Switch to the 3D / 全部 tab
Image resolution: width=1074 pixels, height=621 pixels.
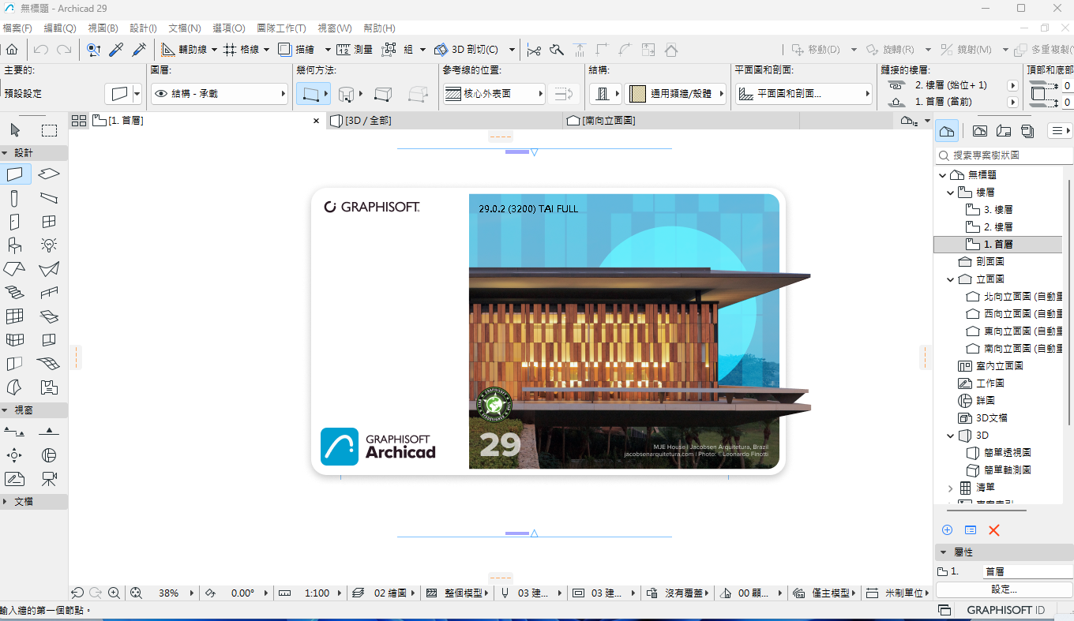(445, 121)
